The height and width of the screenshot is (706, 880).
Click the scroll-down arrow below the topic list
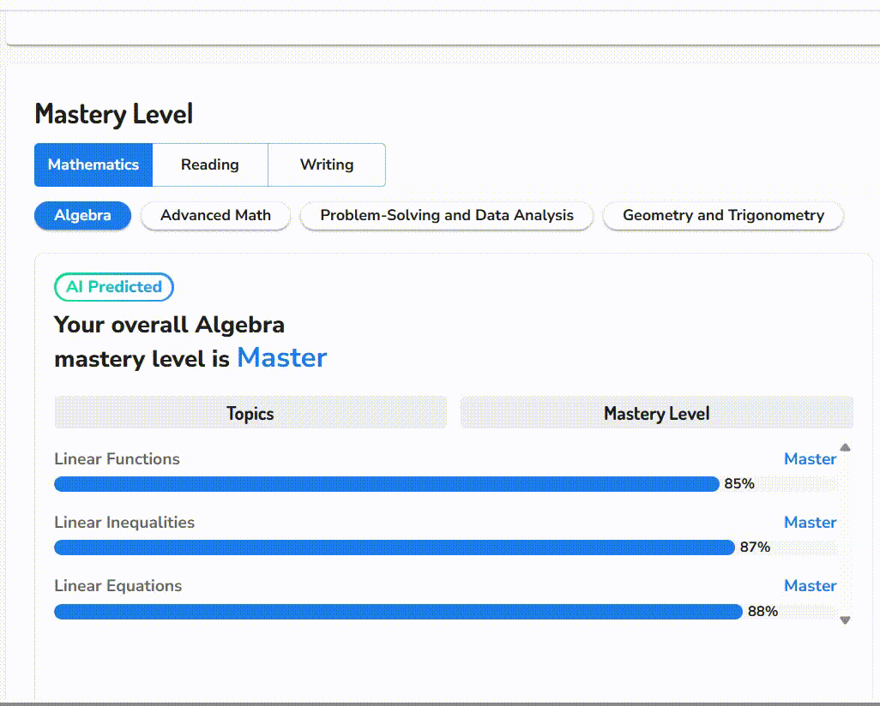[x=845, y=620]
